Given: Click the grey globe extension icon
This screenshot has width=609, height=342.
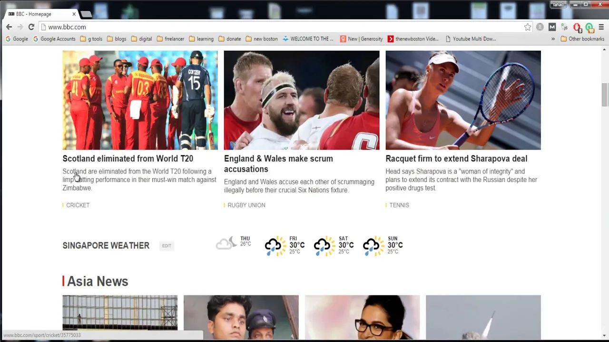Looking at the screenshot, I should tap(540, 27).
